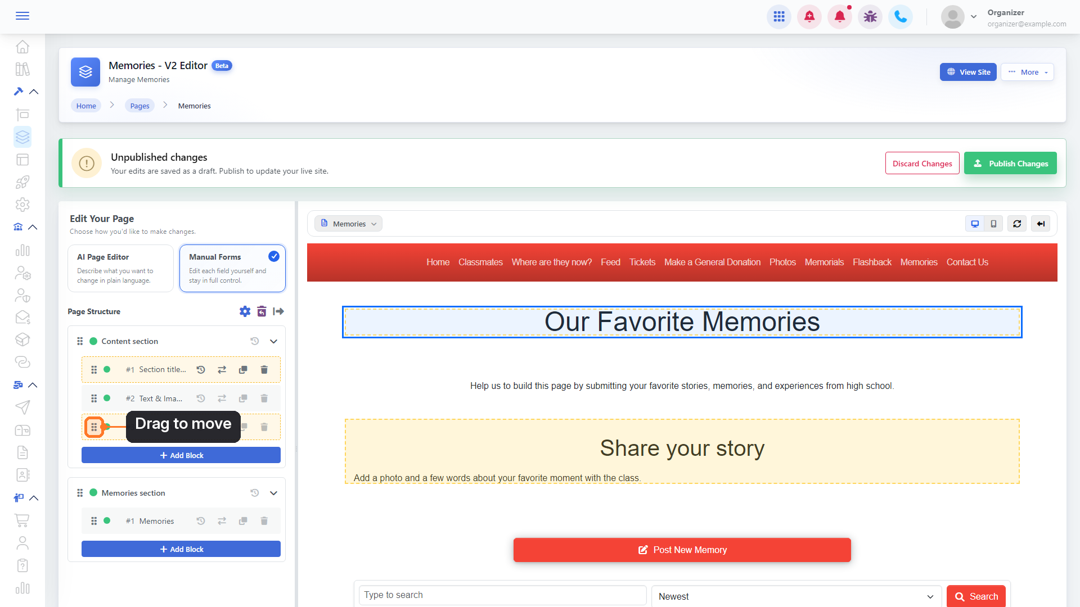Refresh the page preview
This screenshot has width=1080, height=607.
1017,224
